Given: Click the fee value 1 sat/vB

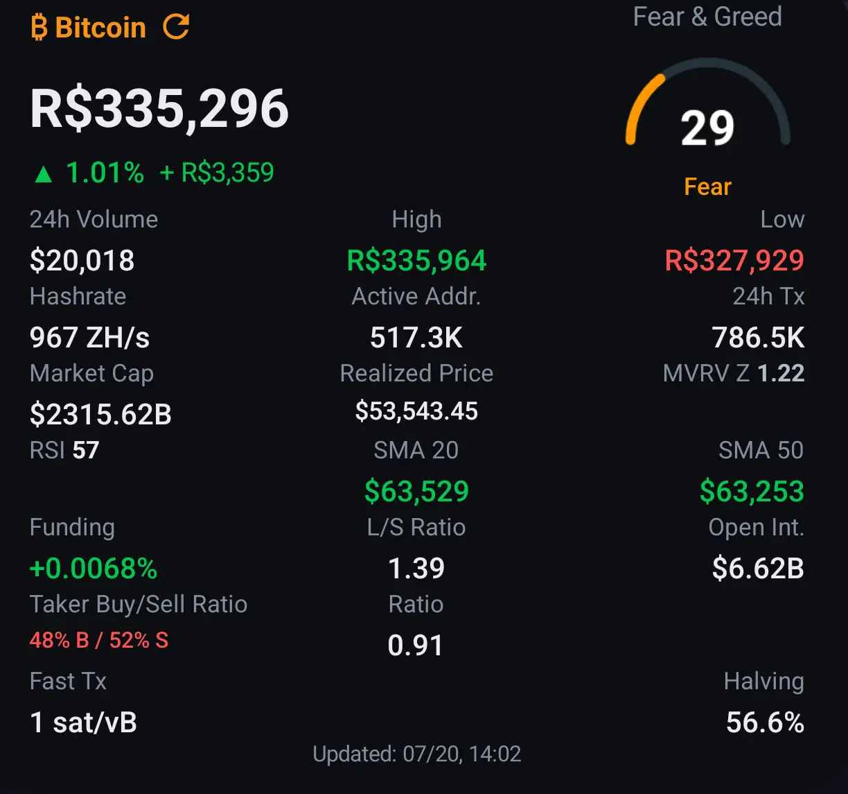Looking at the screenshot, I should pos(83,723).
